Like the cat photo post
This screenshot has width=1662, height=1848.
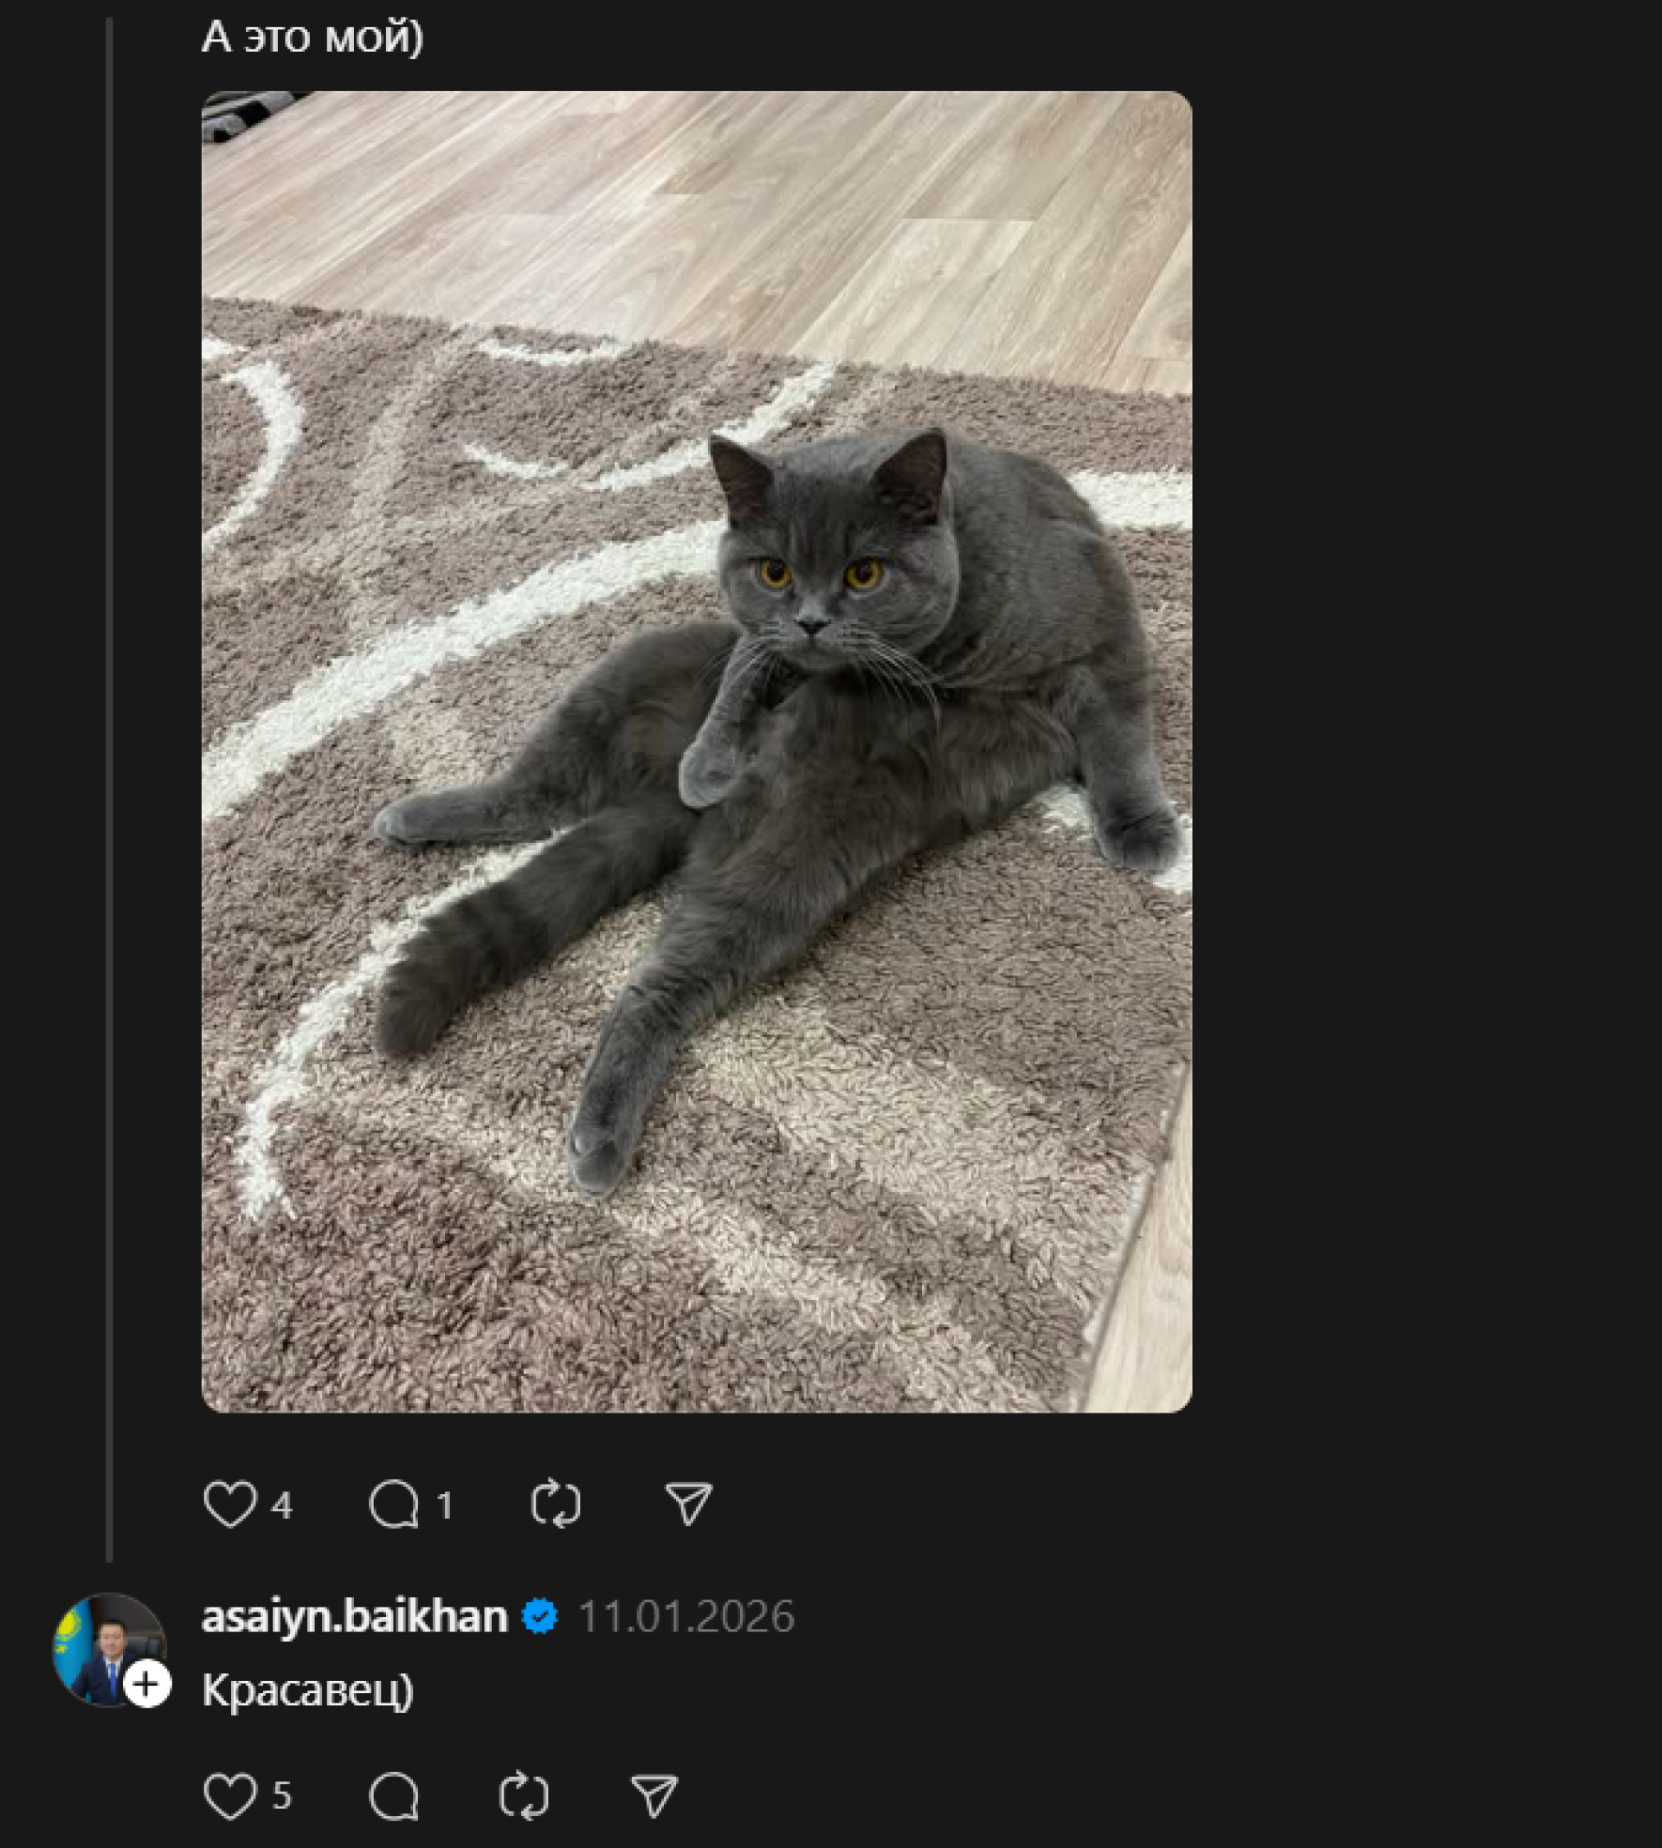[x=229, y=1504]
